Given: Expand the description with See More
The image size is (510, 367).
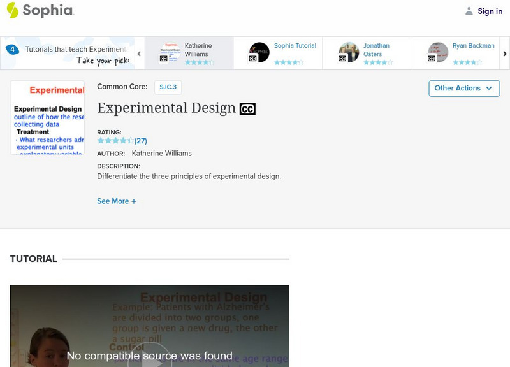Looking at the screenshot, I should [117, 201].
